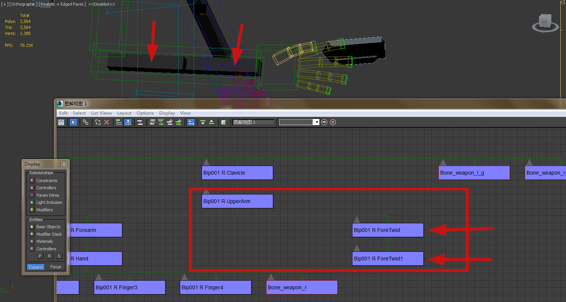Toggle Modifier Stack entity display

[x=32, y=234]
